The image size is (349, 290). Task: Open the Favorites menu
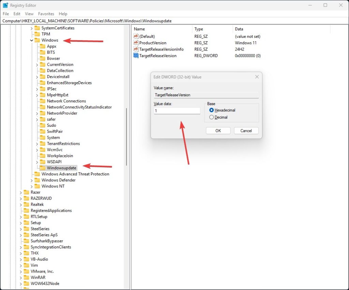coord(46,14)
